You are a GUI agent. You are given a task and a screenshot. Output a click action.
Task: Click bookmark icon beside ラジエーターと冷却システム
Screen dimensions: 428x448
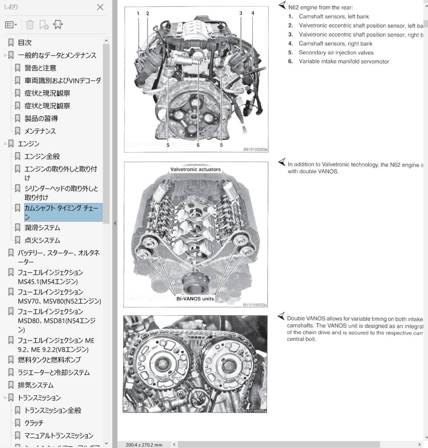point(11,373)
